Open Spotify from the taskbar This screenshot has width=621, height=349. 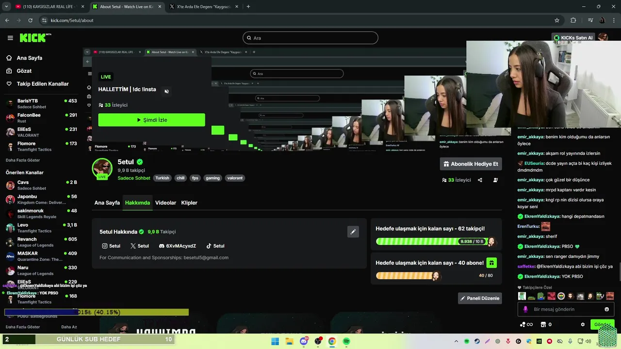[x=346, y=341]
